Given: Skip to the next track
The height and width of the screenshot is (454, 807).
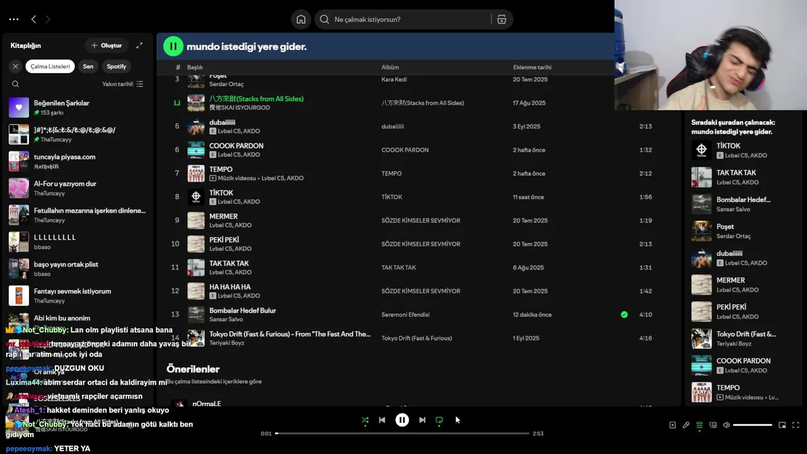Looking at the screenshot, I should pos(422,420).
